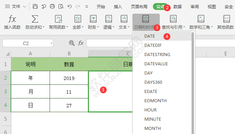
Task: Open the 文本 functions icon
Action: (x=124, y=19)
